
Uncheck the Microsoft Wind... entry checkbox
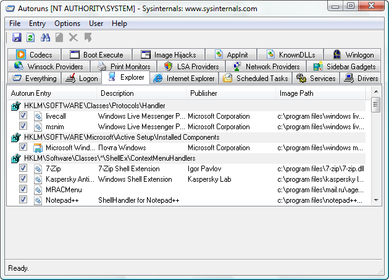click(x=23, y=147)
